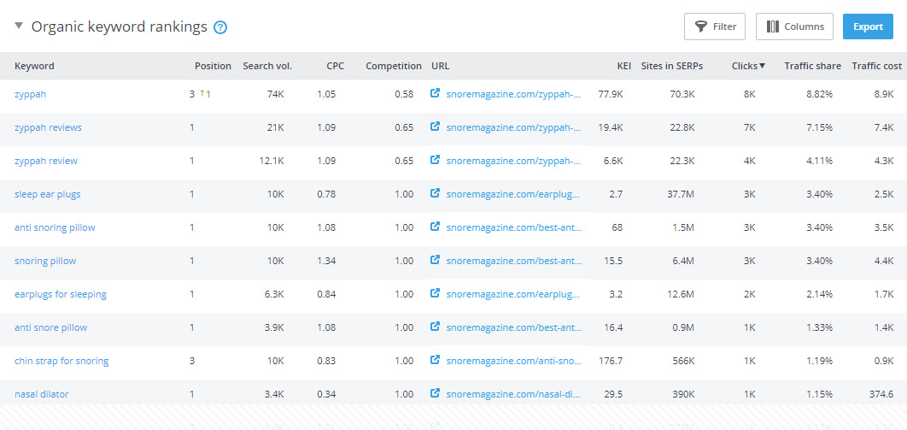Viewport: 907px width, 430px height.
Task: Open external link icon for anti snoring pillow row
Action: tap(436, 227)
